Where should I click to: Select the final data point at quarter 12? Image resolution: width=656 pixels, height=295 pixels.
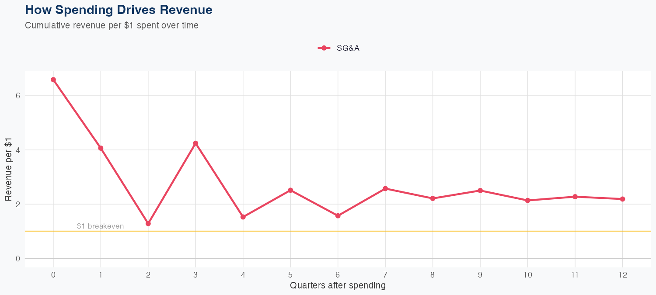(623, 199)
